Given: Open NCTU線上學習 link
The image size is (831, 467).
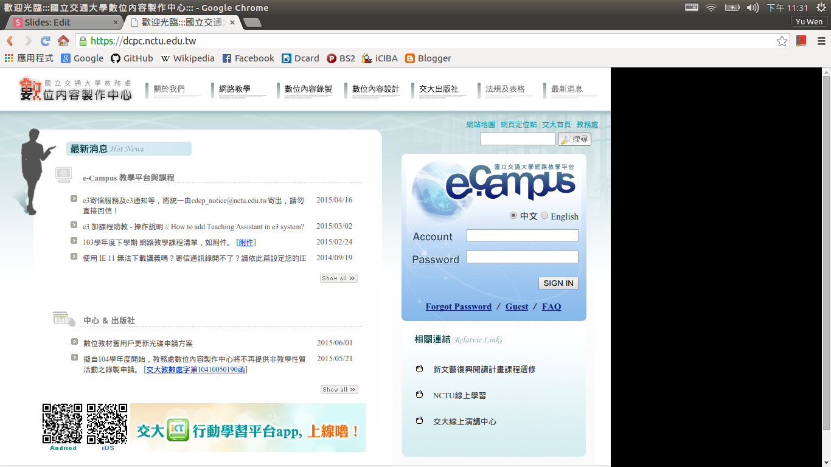Looking at the screenshot, I should 459,395.
